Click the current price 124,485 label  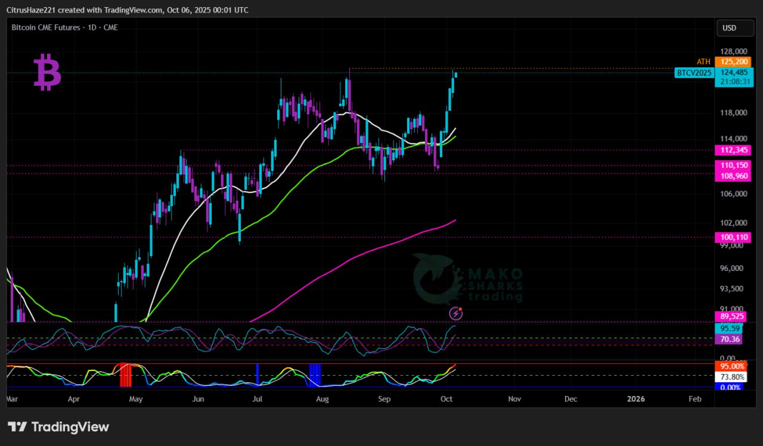click(x=733, y=73)
